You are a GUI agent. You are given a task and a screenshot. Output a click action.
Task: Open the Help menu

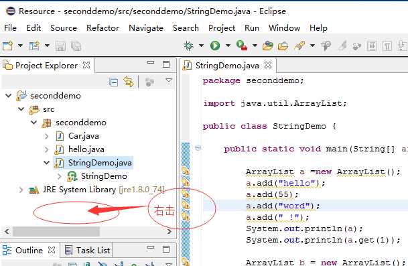[x=318, y=28]
